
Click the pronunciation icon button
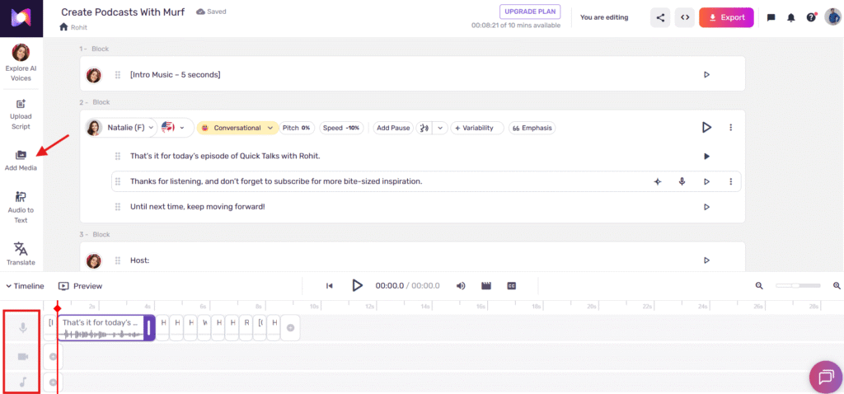(424, 128)
